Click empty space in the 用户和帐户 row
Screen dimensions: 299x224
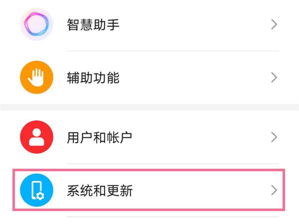(x=199, y=137)
